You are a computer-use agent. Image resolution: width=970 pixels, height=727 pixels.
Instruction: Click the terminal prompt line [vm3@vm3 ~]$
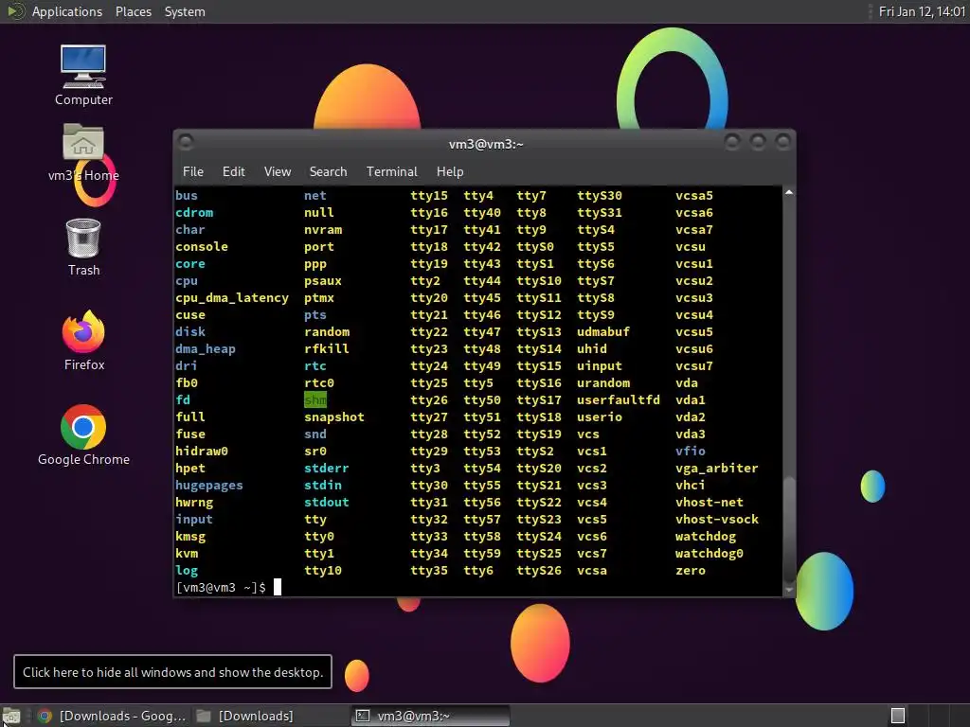[221, 587]
